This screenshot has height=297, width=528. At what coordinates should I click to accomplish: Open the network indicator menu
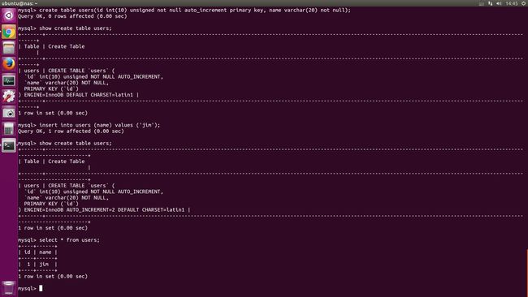click(x=491, y=3)
